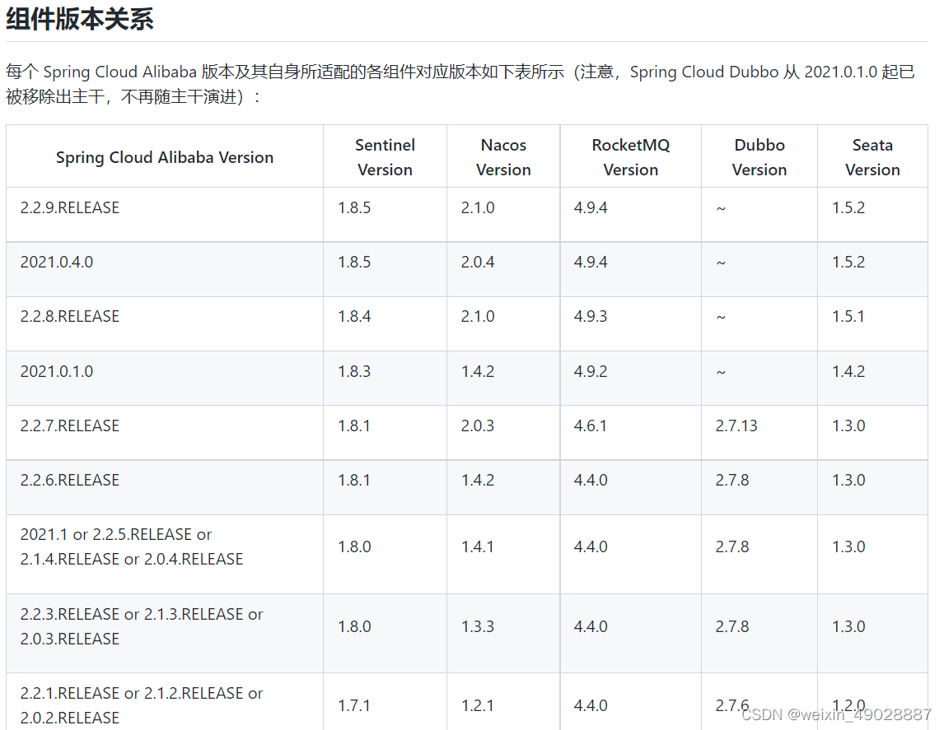Select the 2.2.7.RELEASE version label

tap(70, 425)
